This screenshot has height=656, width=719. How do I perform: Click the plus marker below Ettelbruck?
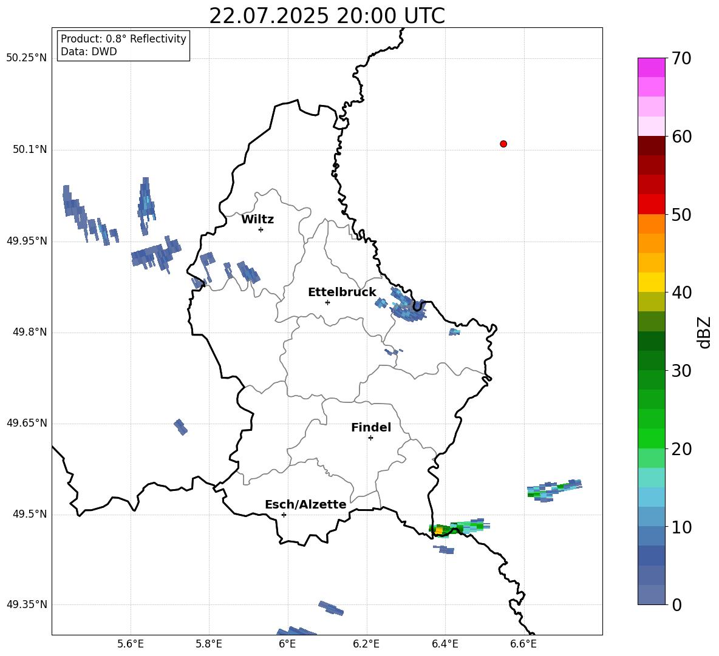(327, 302)
